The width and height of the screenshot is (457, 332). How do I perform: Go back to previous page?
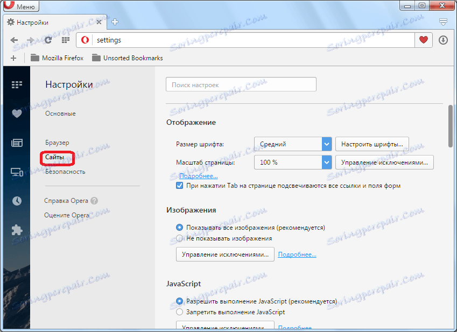click(x=14, y=40)
